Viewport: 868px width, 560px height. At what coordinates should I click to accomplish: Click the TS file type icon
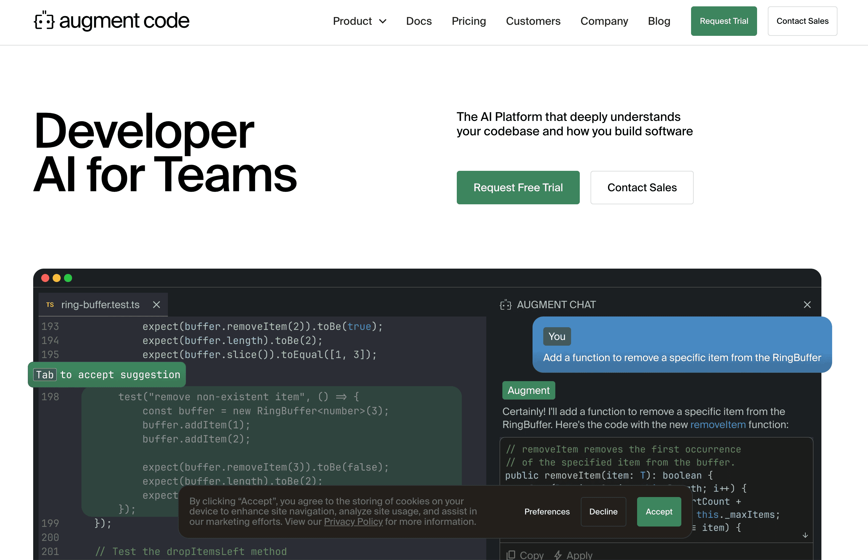(50, 304)
